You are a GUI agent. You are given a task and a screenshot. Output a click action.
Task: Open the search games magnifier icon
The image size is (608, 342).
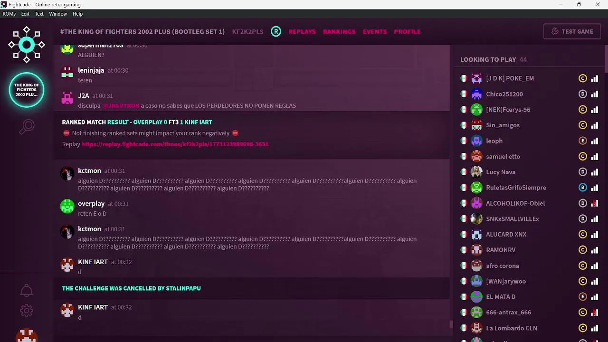[27, 127]
